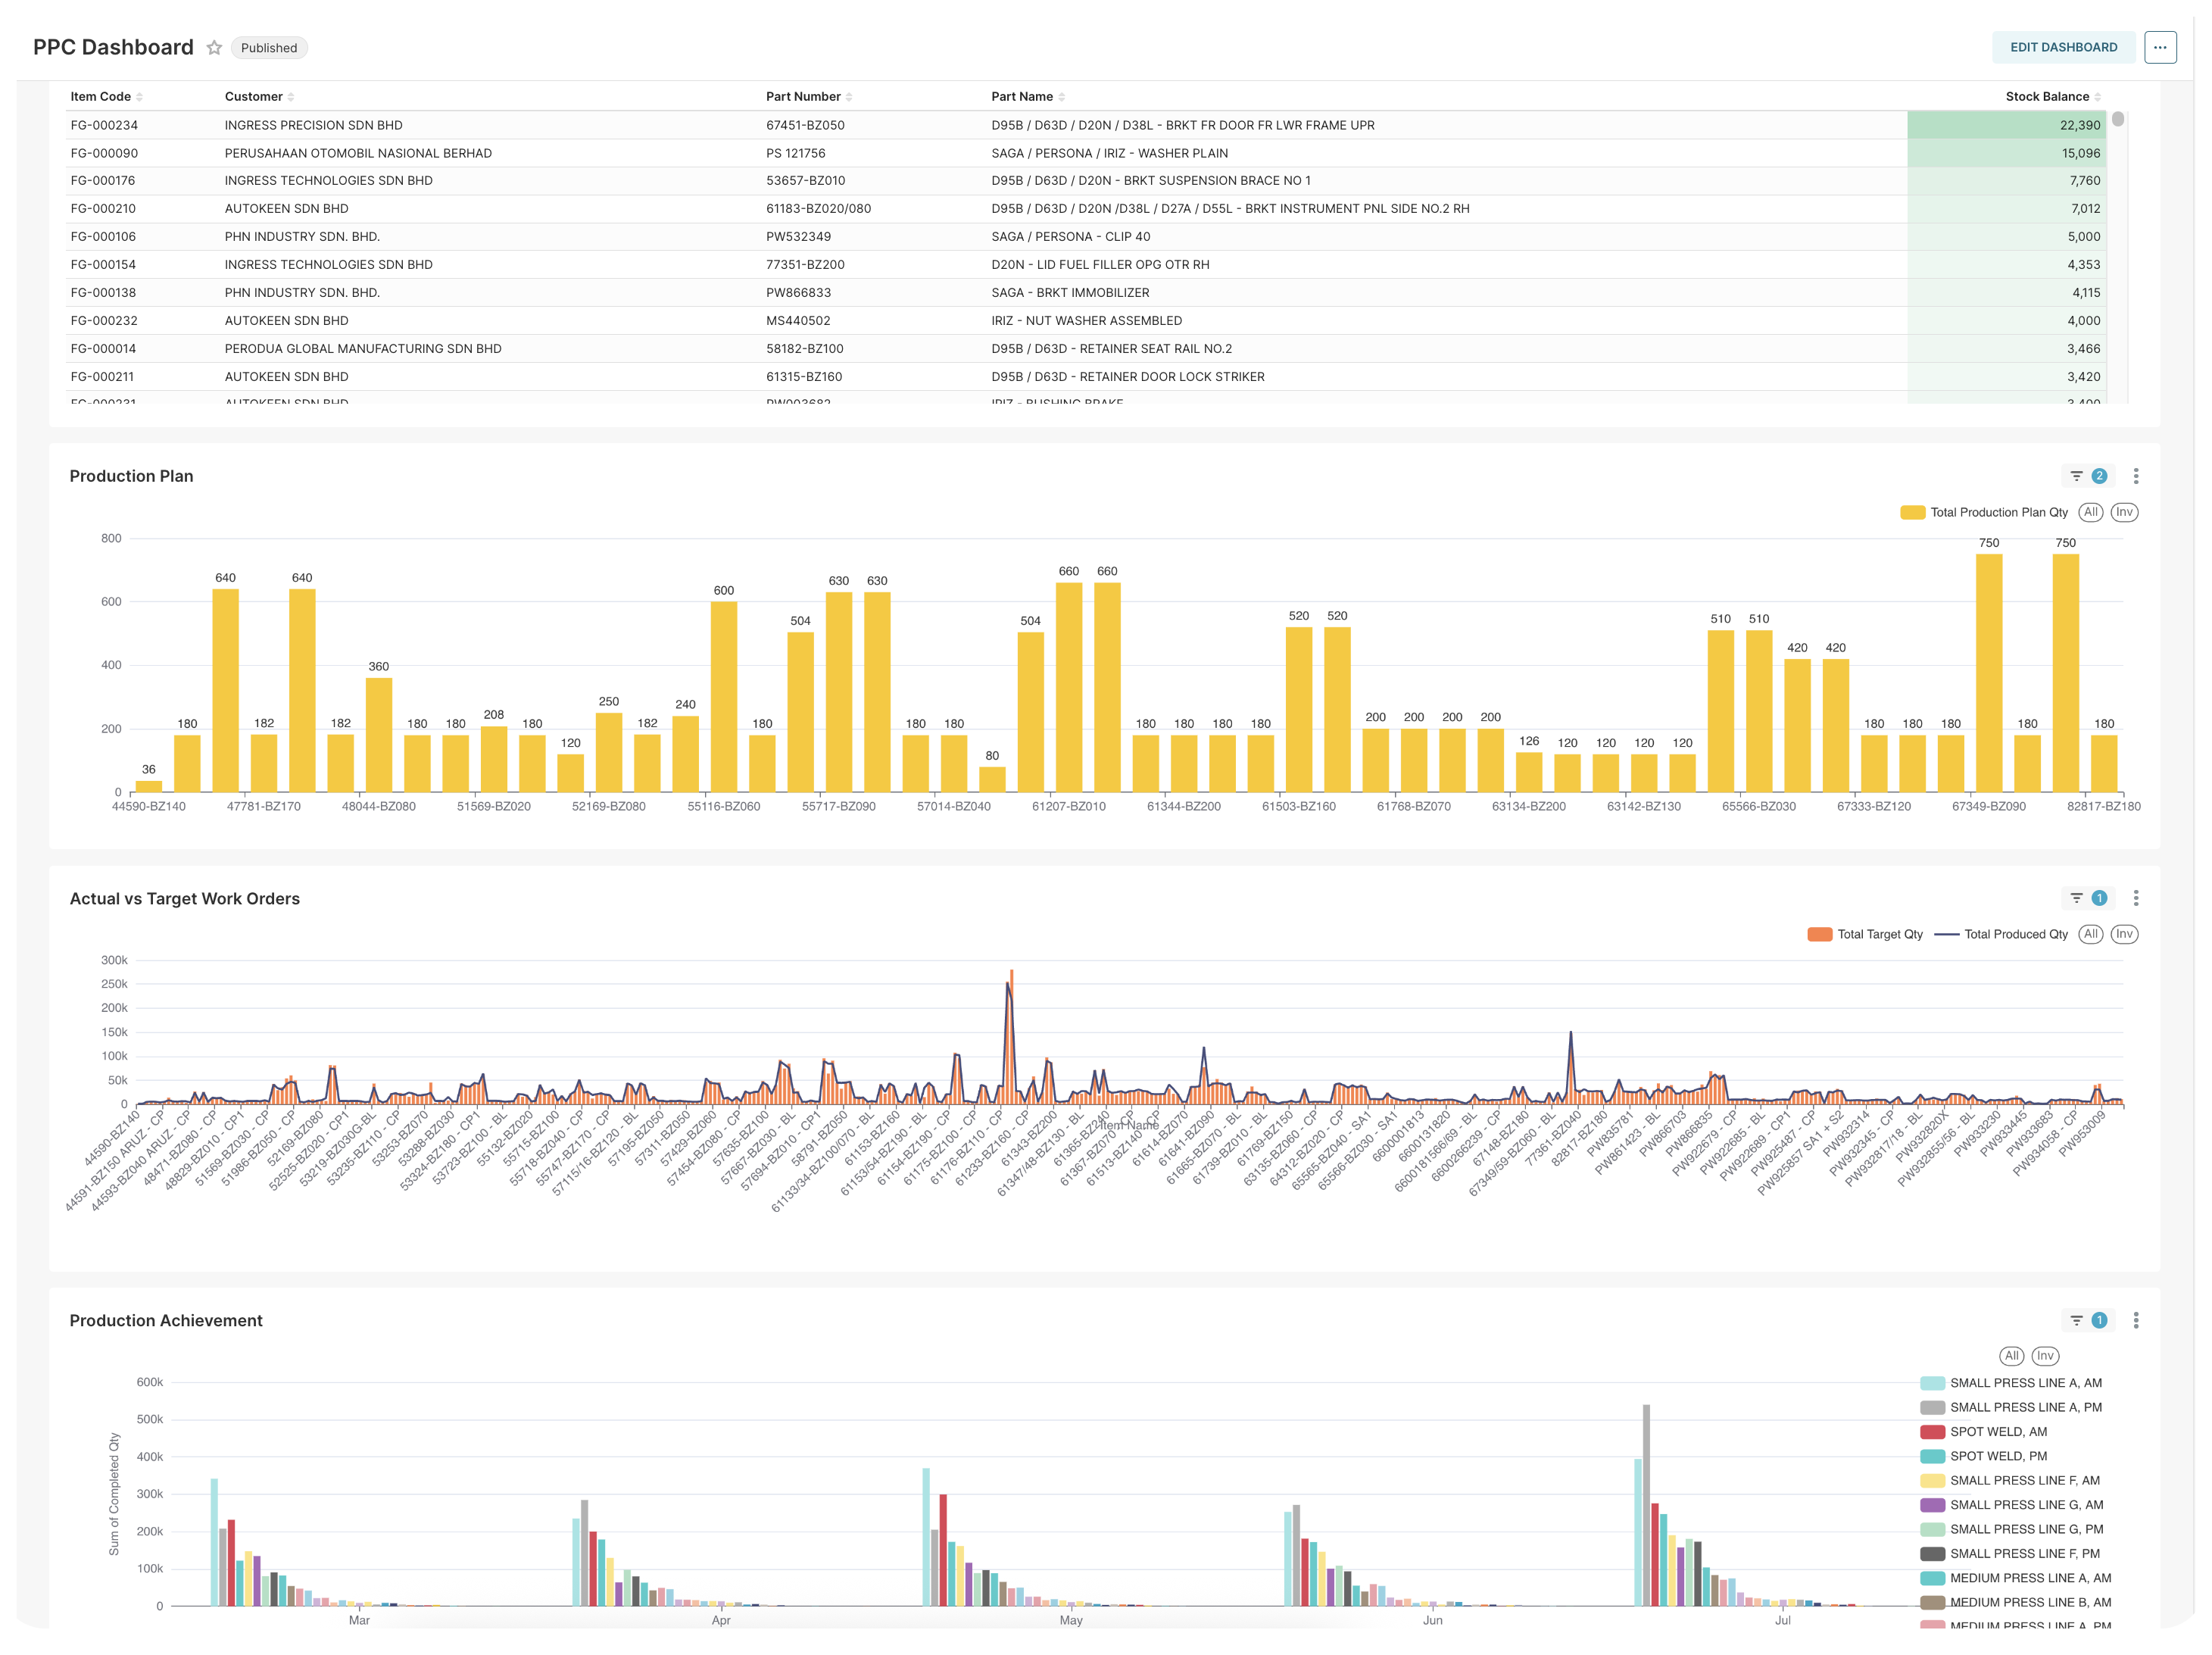This screenshot has width=2212, height=1655.
Task: Click the Published status badge
Action: (269, 48)
